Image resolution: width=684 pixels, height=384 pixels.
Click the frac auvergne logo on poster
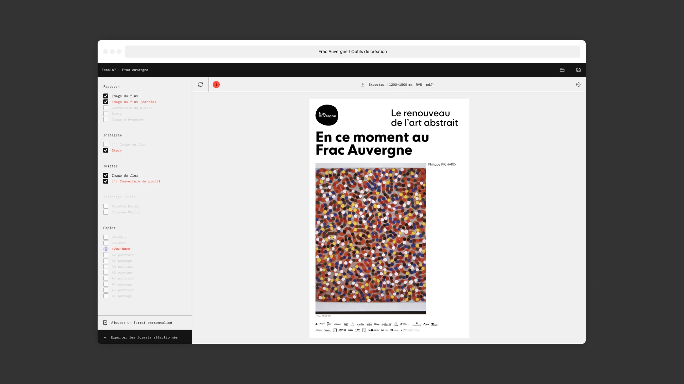(x=327, y=115)
